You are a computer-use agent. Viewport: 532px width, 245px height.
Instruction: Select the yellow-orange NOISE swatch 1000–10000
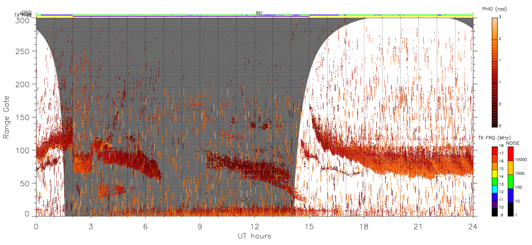(x=511, y=168)
